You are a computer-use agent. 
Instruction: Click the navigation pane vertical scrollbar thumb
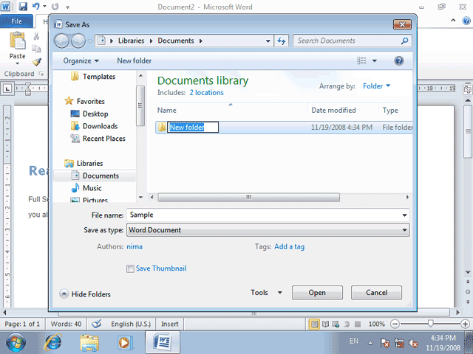[x=140, y=105]
